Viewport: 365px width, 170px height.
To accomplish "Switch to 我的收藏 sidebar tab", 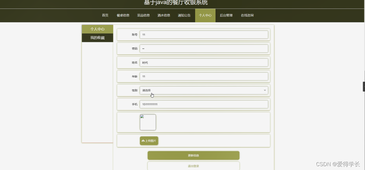I will click(97, 38).
